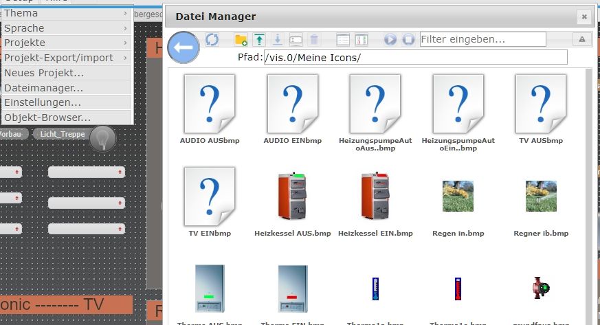Select AUDIO AUSbmp file

(x=210, y=109)
